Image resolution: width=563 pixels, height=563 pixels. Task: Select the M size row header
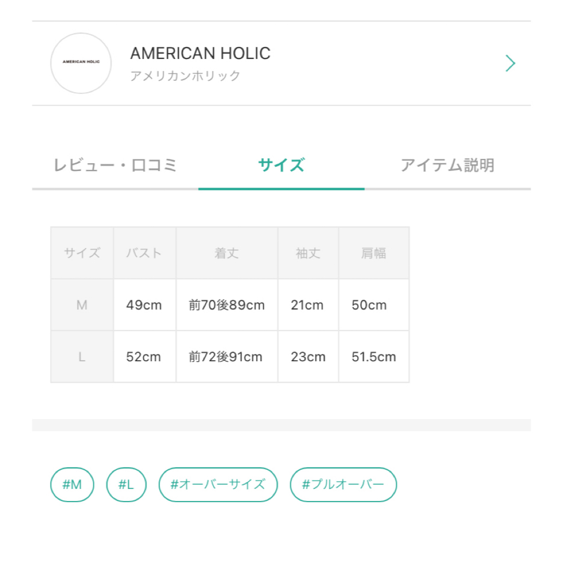tap(82, 305)
